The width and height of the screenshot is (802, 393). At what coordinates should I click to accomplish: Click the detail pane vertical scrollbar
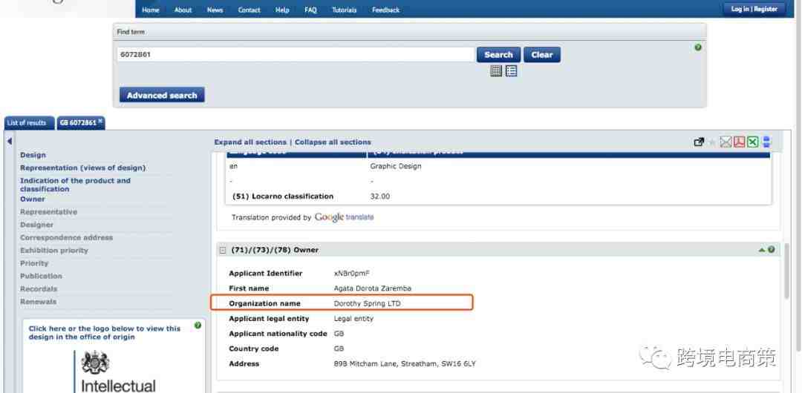(786, 271)
